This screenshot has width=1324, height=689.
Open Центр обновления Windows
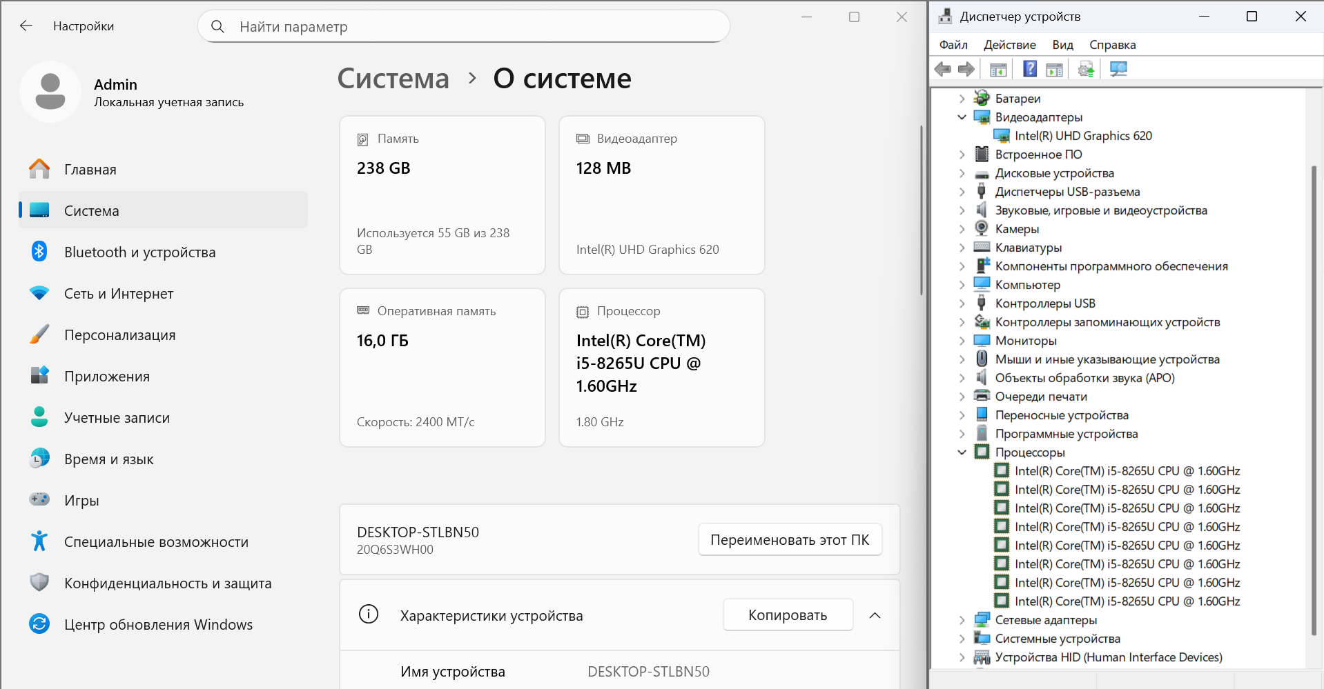click(163, 625)
